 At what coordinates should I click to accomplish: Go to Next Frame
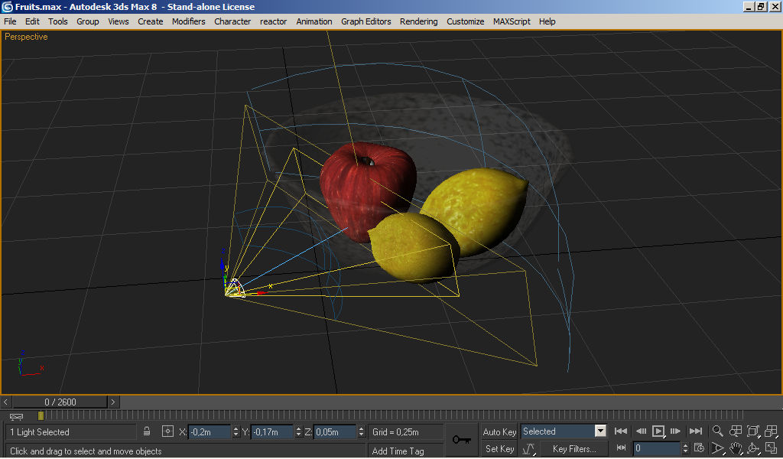pyautogui.click(x=676, y=431)
